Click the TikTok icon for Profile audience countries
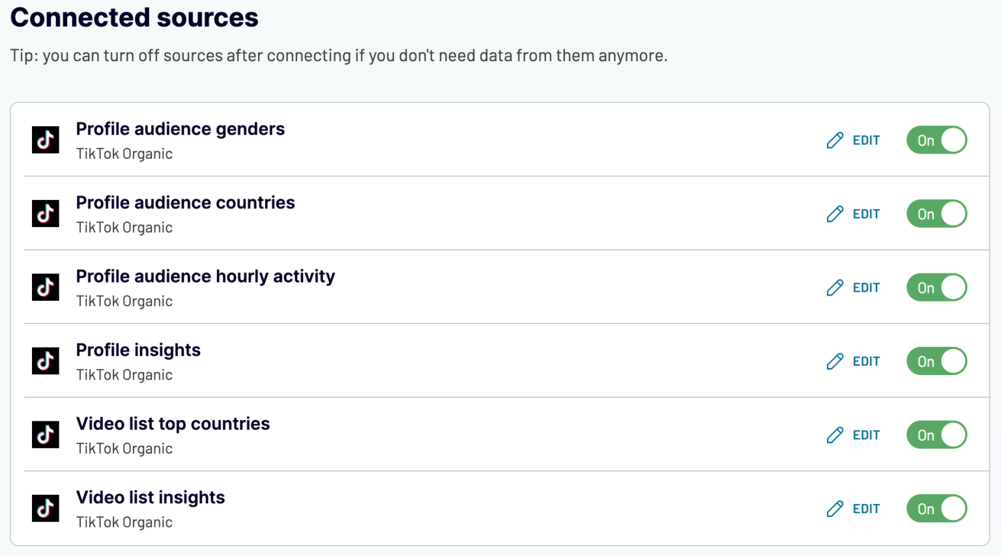1001x556 pixels. click(x=45, y=213)
